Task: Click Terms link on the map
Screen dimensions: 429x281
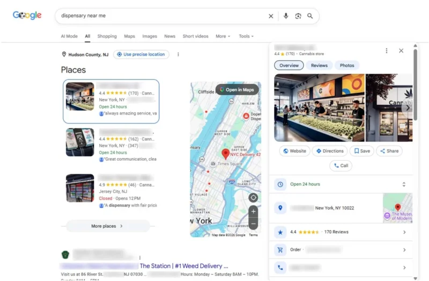Action: (253, 235)
